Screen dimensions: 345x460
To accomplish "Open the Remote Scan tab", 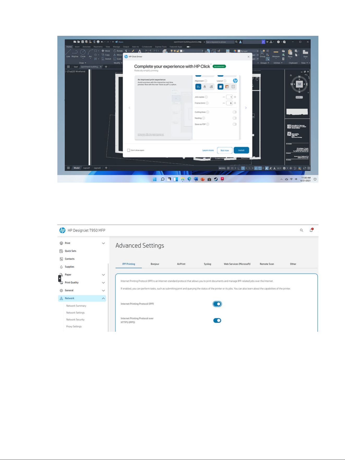I will click(x=267, y=264).
